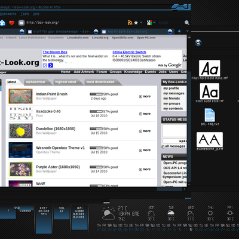Viewport: 239px width, 239px height.
Task: Click 'more' for Itsadzoke 0.46
Action: [145, 114]
